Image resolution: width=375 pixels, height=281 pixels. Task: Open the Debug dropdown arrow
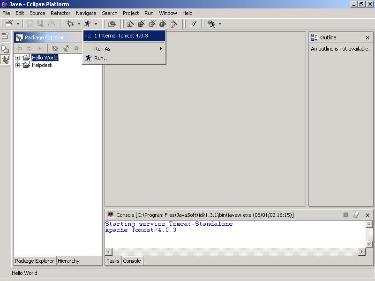click(x=79, y=24)
